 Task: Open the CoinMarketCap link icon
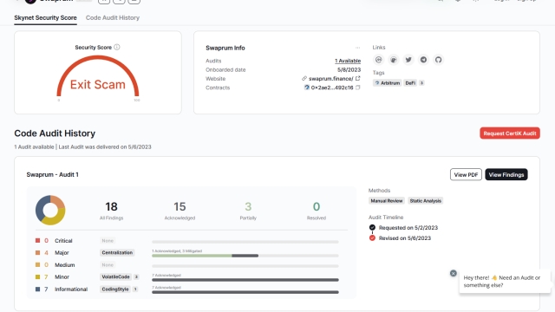click(379, 60)
